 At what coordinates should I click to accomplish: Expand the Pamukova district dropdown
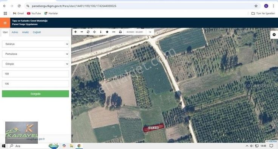[x=36, y=54]
